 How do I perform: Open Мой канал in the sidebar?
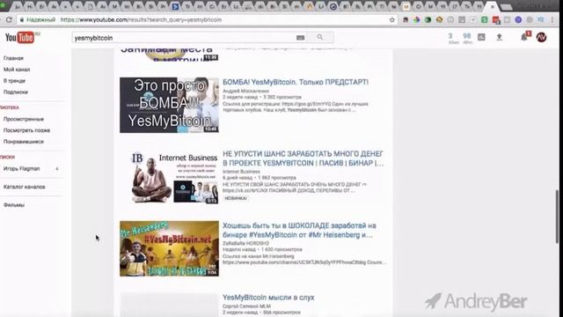pyautogui.click(x=17, y=70)
